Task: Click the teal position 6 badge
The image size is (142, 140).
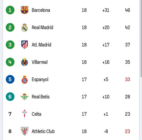Action: click(x=10, y=97)
